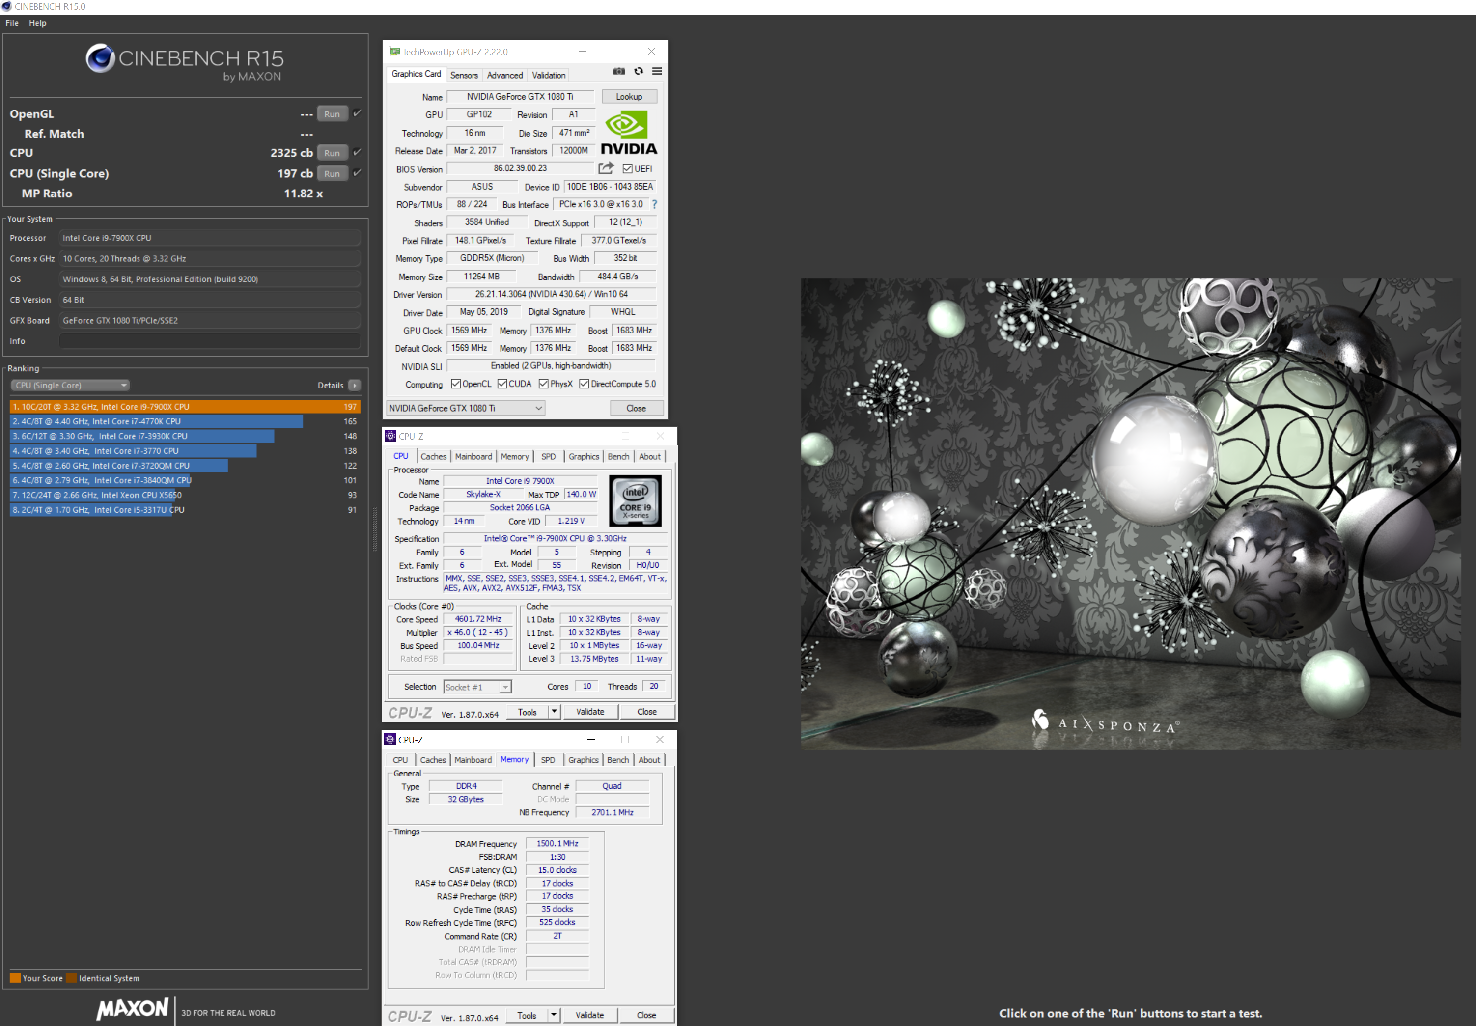This screenshot has width=1476, height=1026.
Task: Run the OpenGL benchmark
Action: pos(333,114)
